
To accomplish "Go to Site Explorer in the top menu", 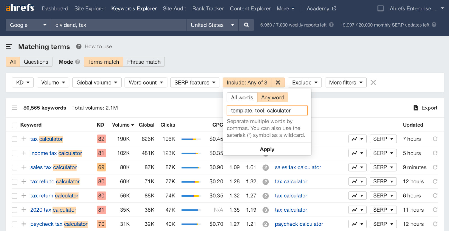I will 90,9.
